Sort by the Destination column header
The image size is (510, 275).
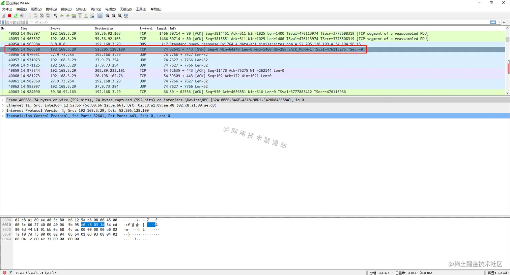point(116,29)
